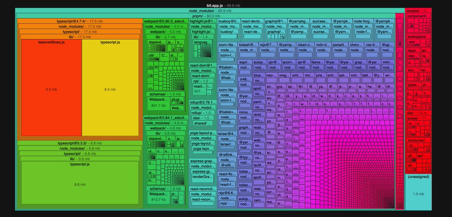Open the red scope/ folder header

click(418, 118)
